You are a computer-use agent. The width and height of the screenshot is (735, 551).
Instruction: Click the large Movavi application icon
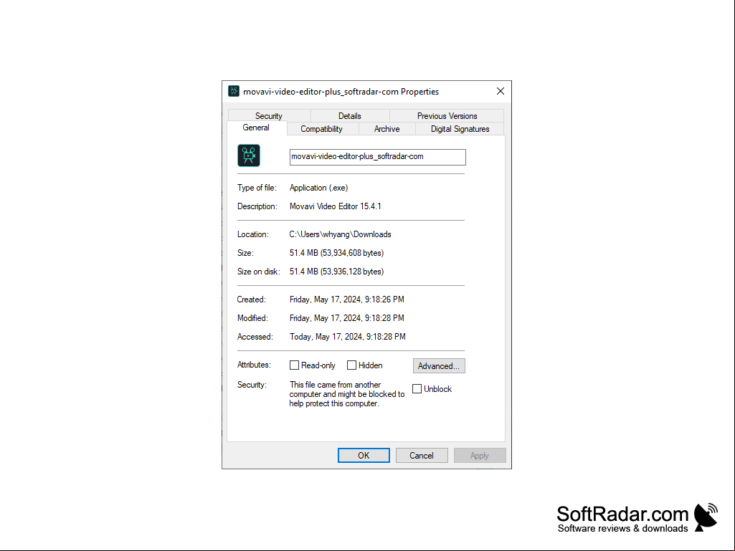point(248,155)
